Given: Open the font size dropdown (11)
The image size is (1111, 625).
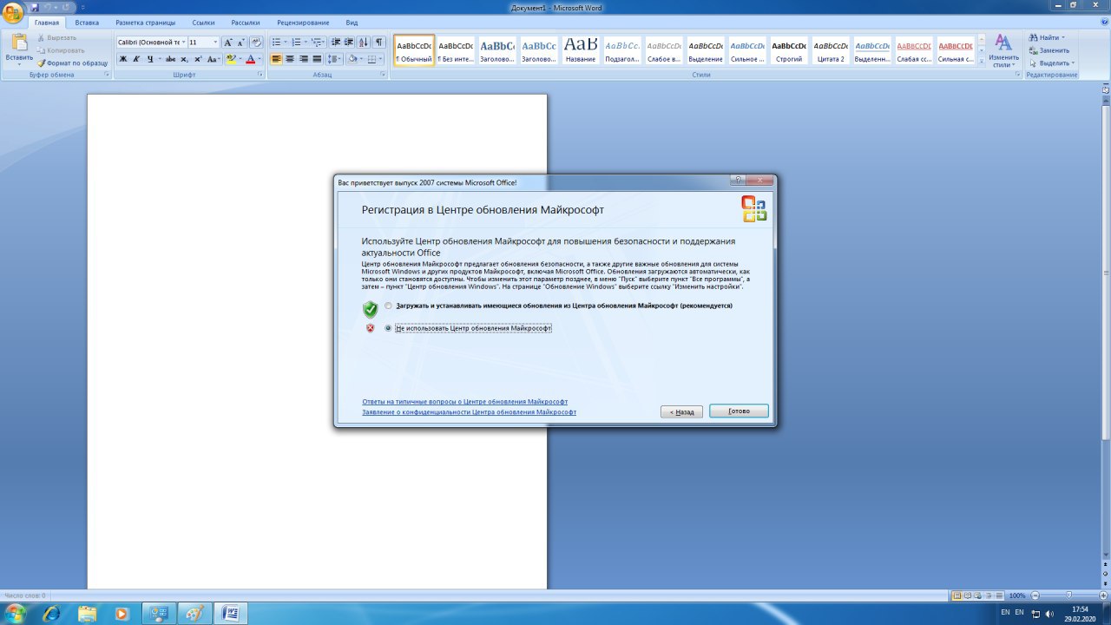Looking at the screenshot, I should point(216,42).
